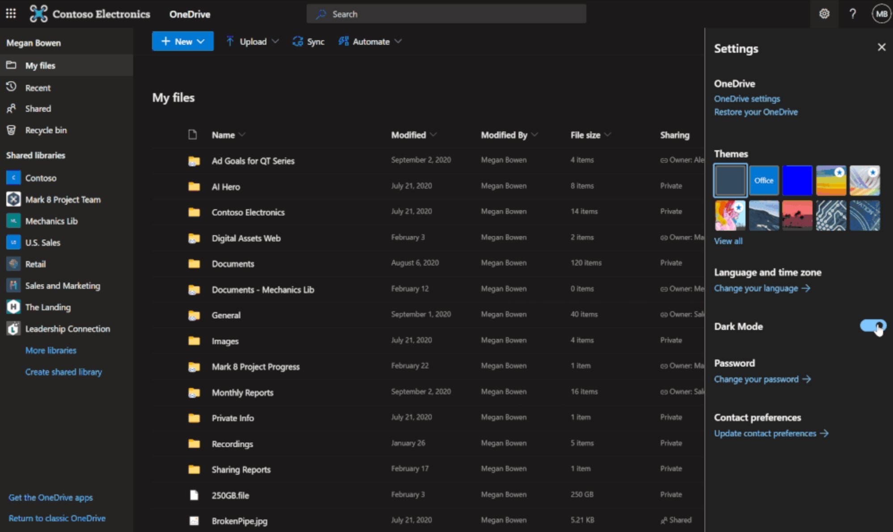Open the Modified column sort dropdown
This screenshot has height=532, width=893.
click(433, 135)
